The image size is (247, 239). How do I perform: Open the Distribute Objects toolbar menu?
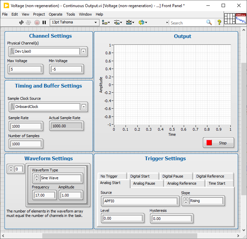118,22
